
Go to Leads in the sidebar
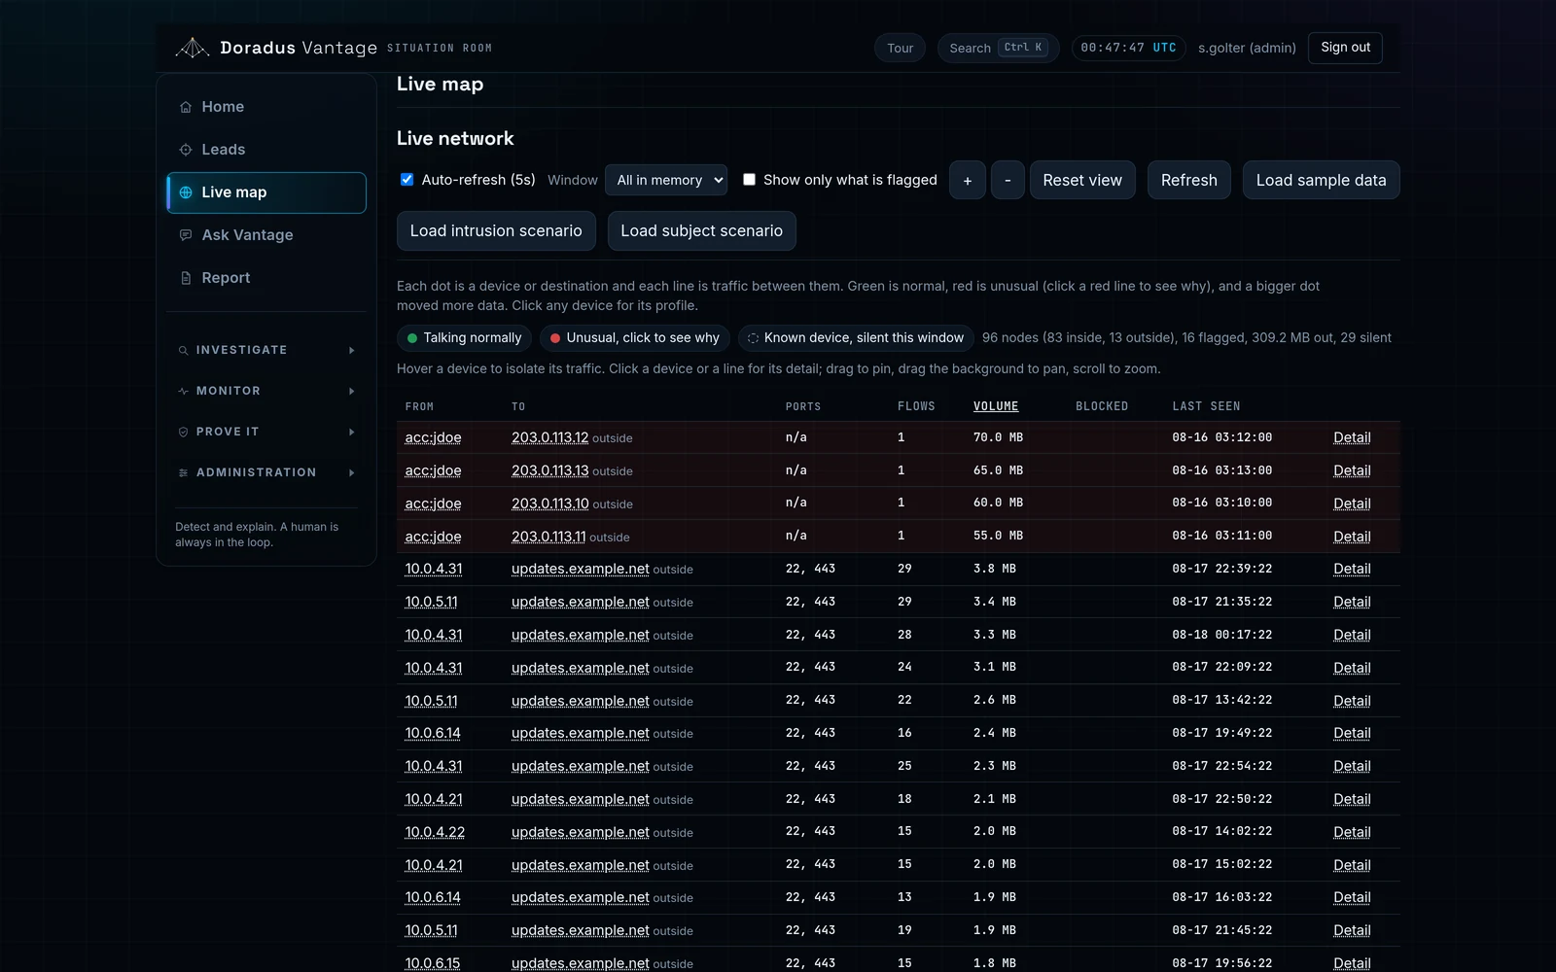coord(266,150)
